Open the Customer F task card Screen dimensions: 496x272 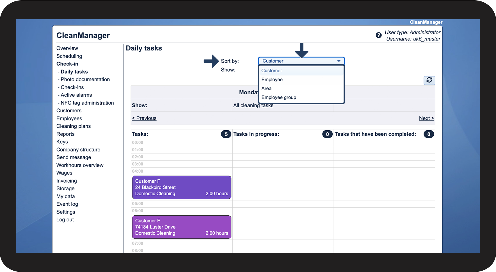(182, 187)
